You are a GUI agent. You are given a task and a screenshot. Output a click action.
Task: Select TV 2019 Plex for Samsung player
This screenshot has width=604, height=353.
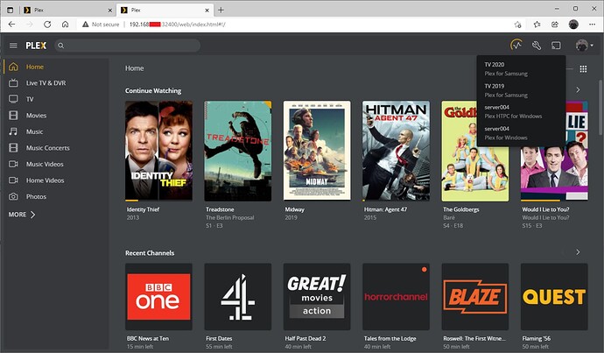tap(521, 90)
